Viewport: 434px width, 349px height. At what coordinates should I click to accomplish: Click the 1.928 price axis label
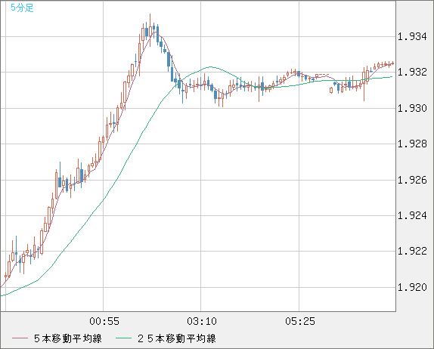[x=412, y=144]
